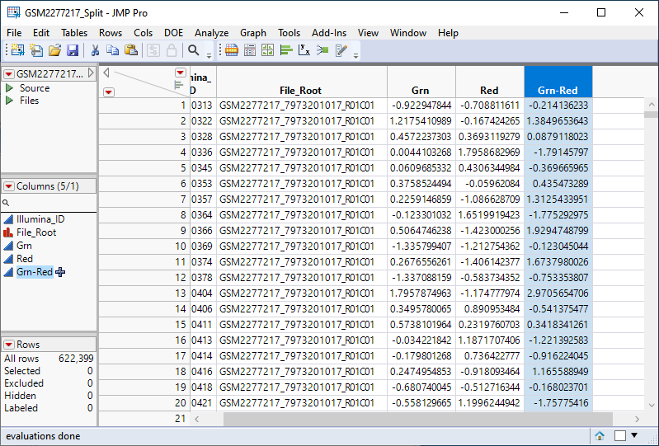Open the table name red triangle menu
659x446 pixels.
pos(9,74)
